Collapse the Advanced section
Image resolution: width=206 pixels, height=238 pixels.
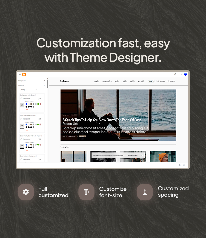(x=45, y=85)
